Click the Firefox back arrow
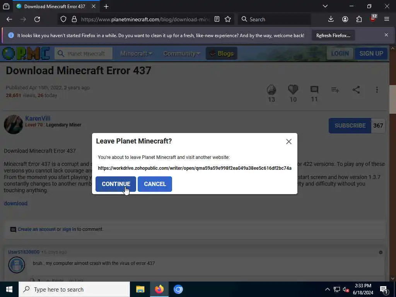 click(x=9, y=19)
